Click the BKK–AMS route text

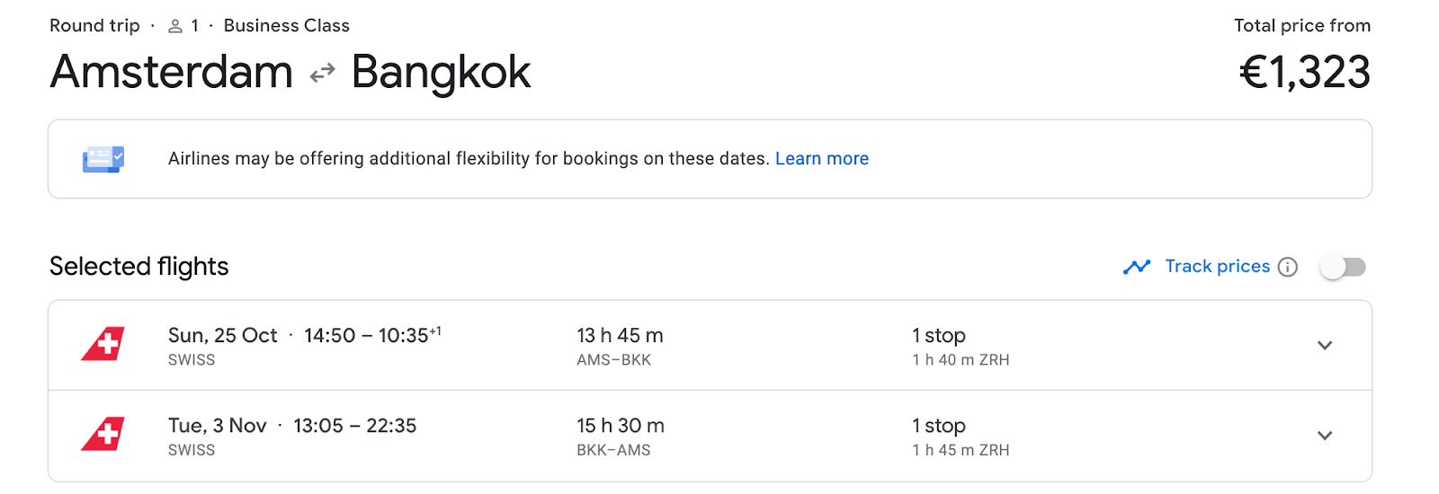(x=614, y=450)
